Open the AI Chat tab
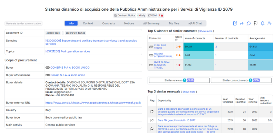276x138 pixels. pyautogui.click(x=195, y=23)
